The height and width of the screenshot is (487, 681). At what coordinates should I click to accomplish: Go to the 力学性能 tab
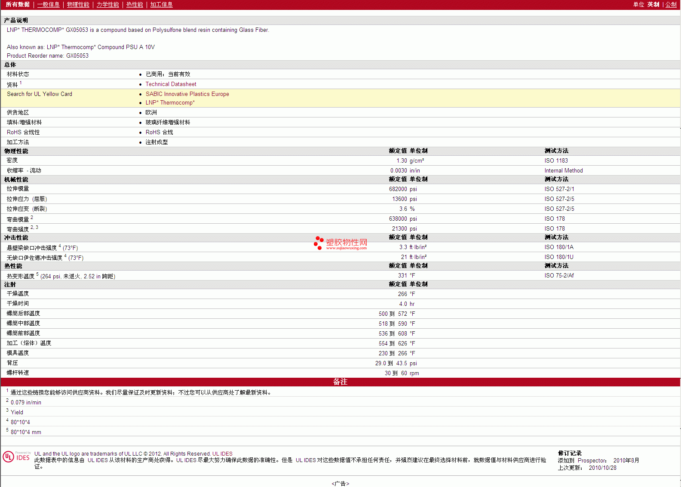click(107, 4)
